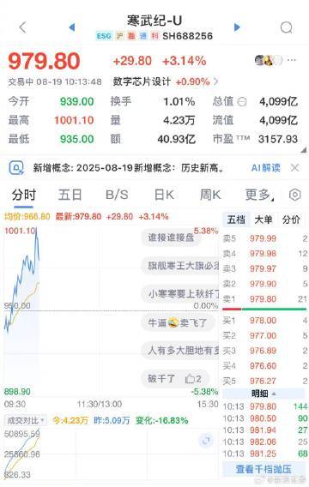Select 买1 price 978.00 row

(265, 321)
